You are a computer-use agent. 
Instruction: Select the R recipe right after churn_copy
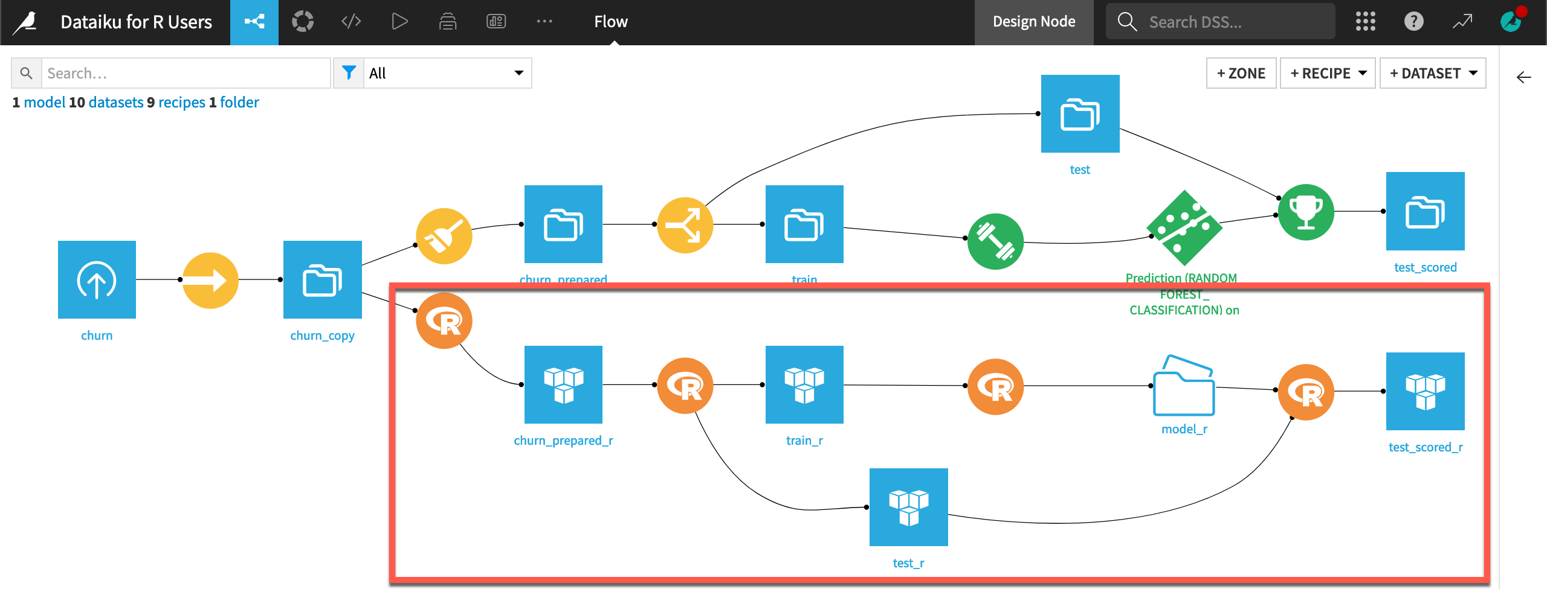[x=445, y=320]
